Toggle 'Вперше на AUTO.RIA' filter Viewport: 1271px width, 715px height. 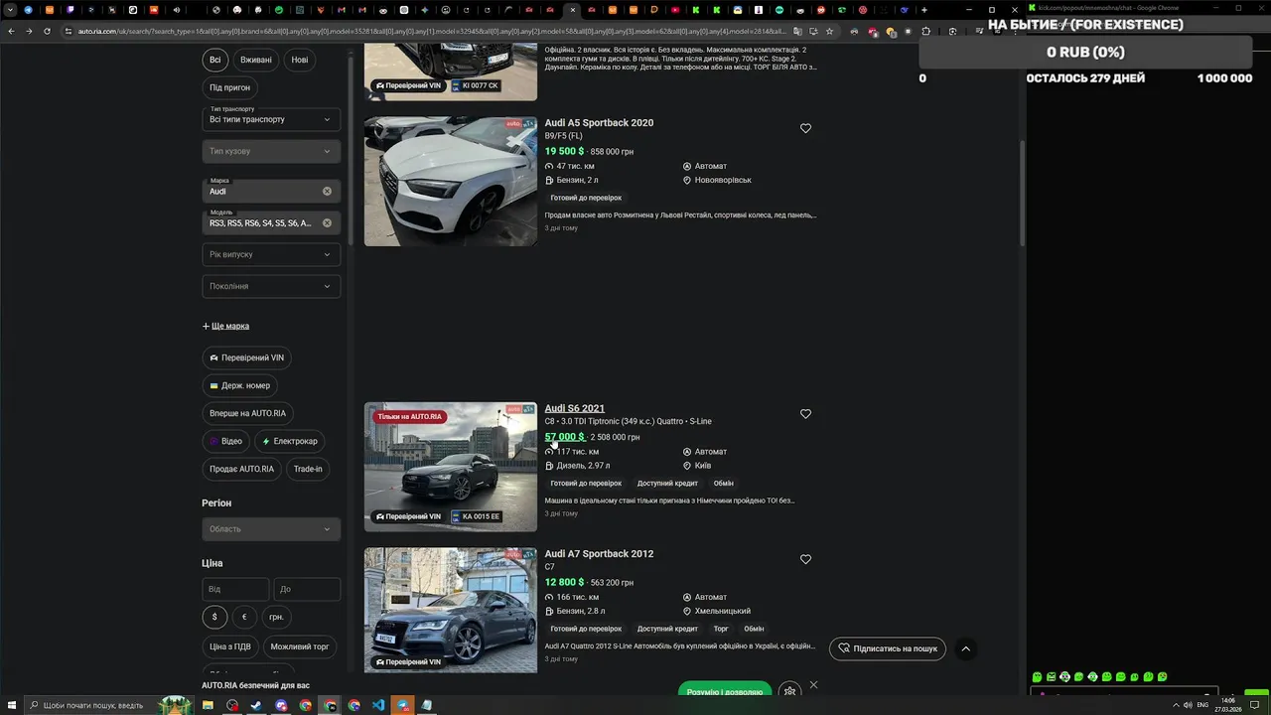247,413
